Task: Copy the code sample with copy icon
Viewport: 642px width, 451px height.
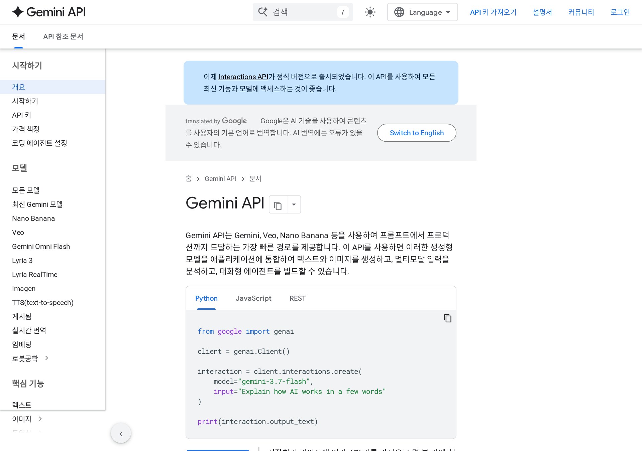Action: pos(447,318)
